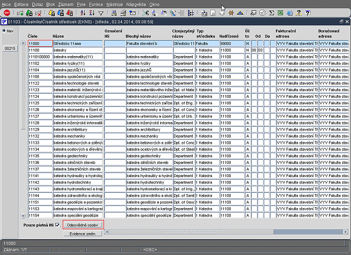Click Název 'katedra geotechniky'
The width and height of the screenshot is (351, 255).
coord(78,156)
